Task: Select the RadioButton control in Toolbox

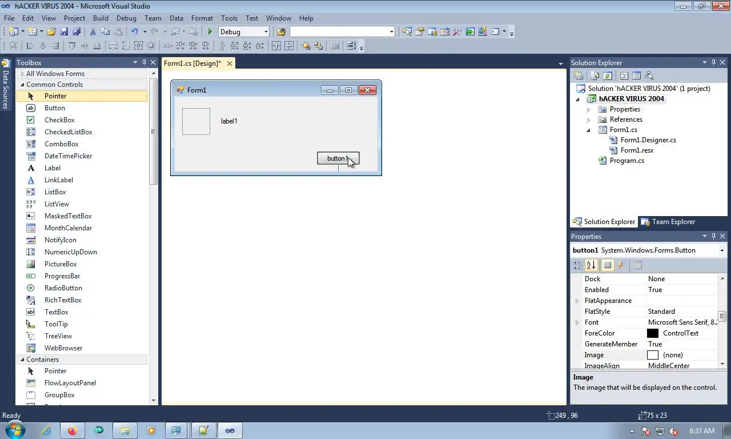Action: pyautogui.click(x=63, y=288)
